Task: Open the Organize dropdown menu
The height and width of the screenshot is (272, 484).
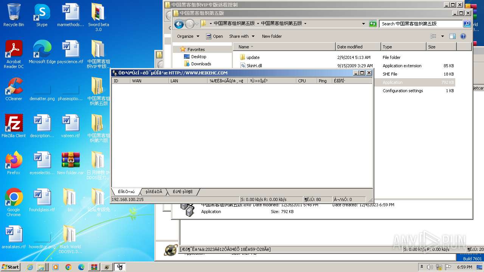Action: 188,36
